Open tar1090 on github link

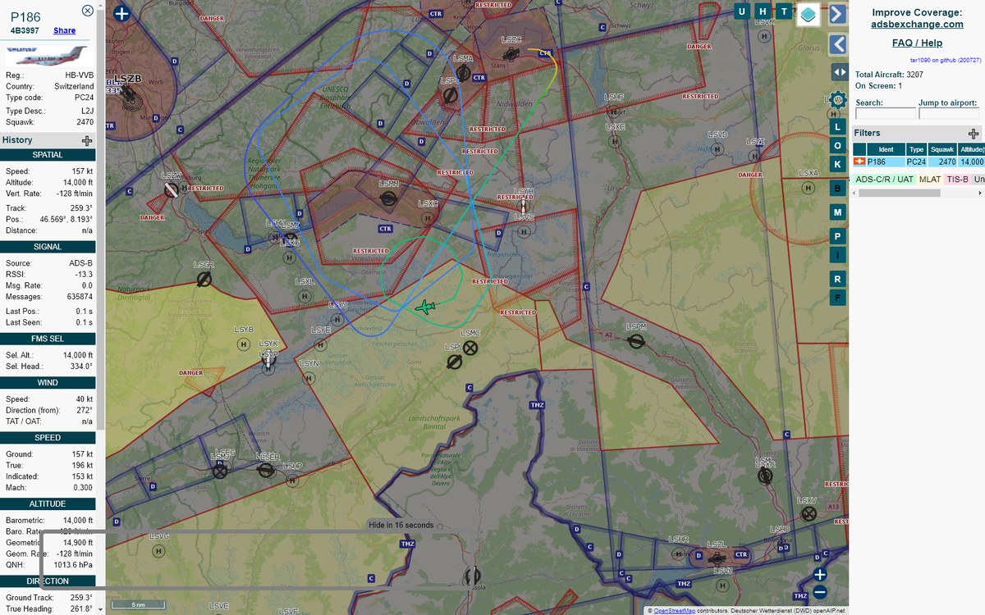coord(946,60)
